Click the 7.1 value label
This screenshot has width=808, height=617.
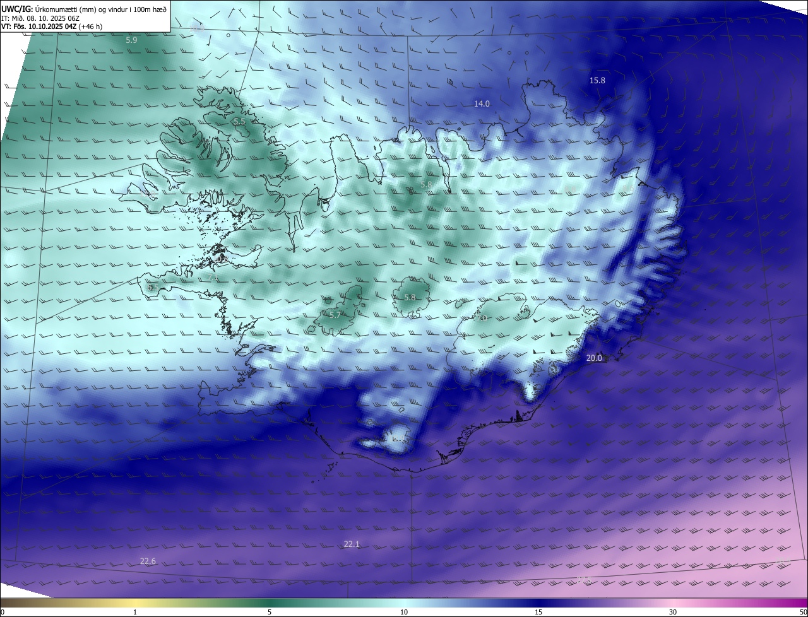[213, 277]
